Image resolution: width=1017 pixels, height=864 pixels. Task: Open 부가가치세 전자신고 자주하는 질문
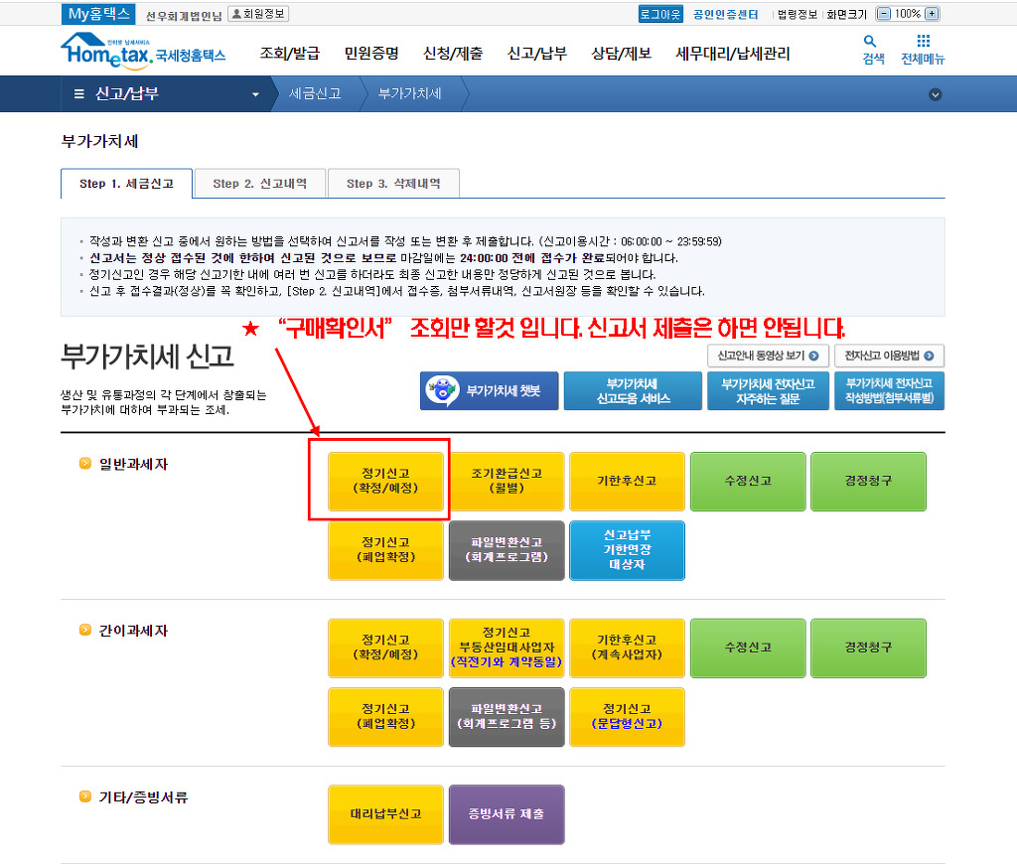pos(768,390)
